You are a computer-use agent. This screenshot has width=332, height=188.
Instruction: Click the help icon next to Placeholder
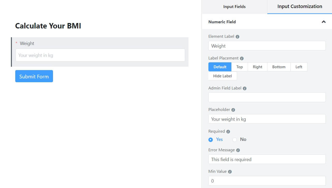(233, 110)
